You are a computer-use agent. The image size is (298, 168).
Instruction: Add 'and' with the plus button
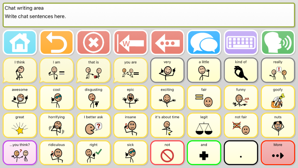(204, 153)
